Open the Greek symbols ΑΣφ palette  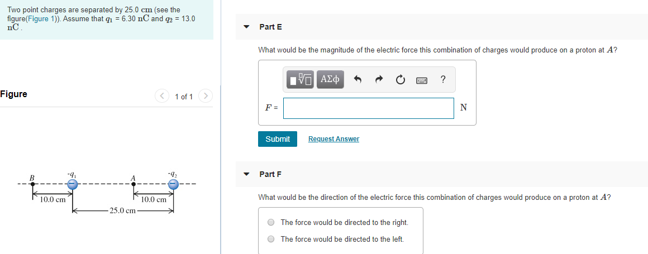coord(330,79)
